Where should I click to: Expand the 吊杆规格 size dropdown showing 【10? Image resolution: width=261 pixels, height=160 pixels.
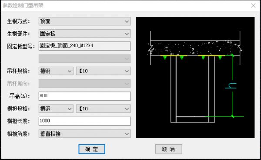104,71
